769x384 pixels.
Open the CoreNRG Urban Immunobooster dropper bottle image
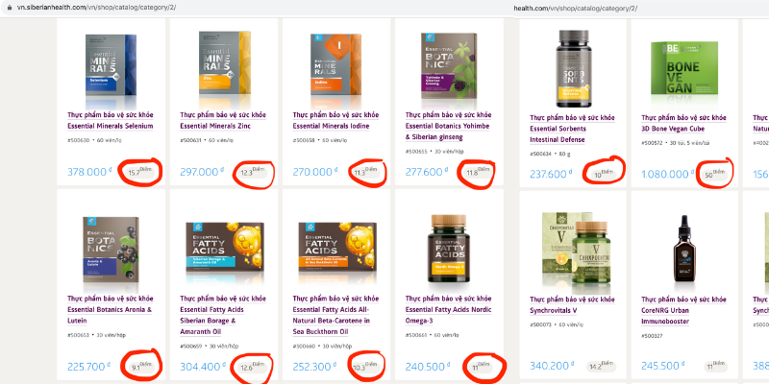[684, 248]
